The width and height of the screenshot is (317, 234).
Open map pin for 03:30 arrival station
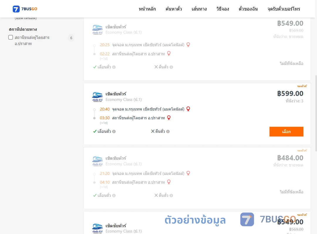169,118
